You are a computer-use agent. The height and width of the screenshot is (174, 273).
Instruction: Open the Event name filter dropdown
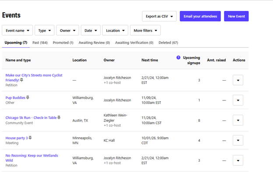(17, 31)
